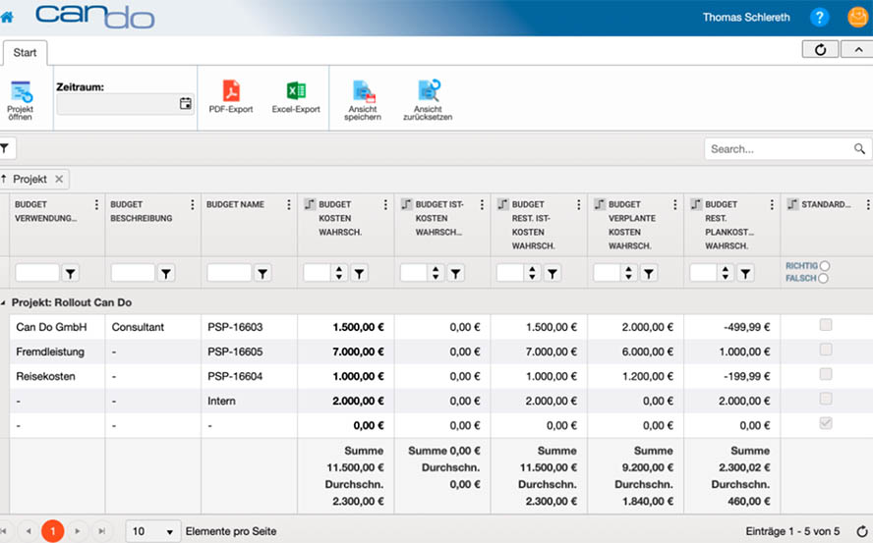Viewport: 873px width, 543px height.
Task: Toggle Standard checkbox in PSP-16604 row
Action: [826, 374]
